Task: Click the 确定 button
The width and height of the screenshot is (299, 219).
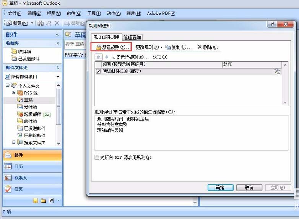Action: (220, 187)
